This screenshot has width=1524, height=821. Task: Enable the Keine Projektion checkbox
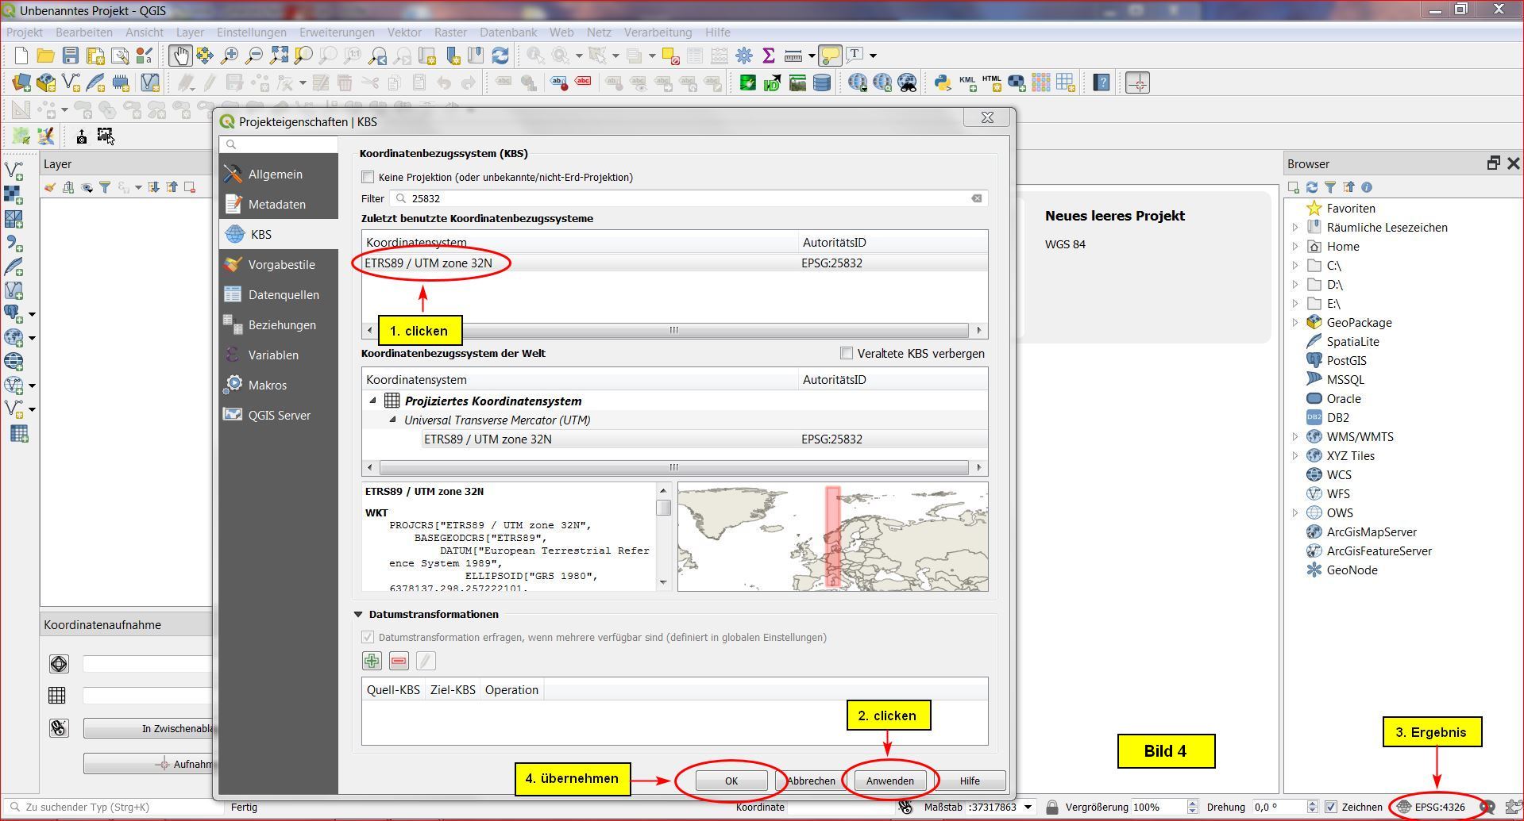(x=368, y=177)
